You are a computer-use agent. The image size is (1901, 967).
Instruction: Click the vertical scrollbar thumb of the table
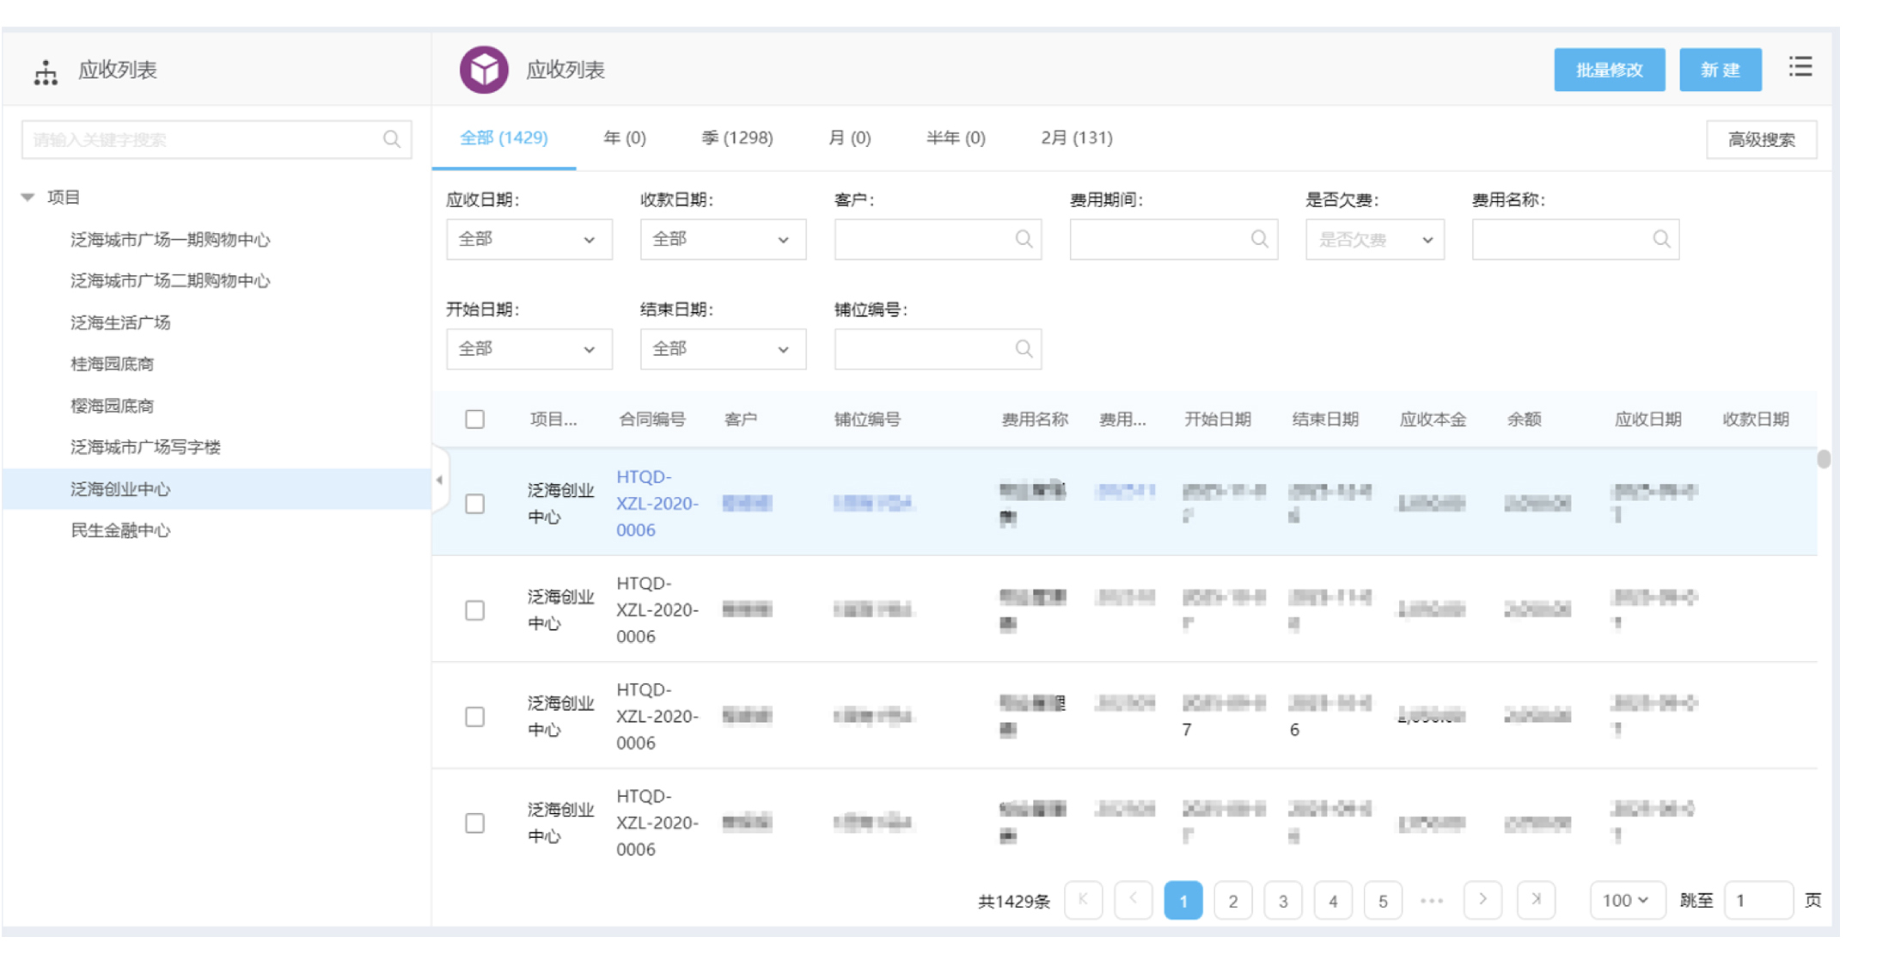click(1824, 459)
